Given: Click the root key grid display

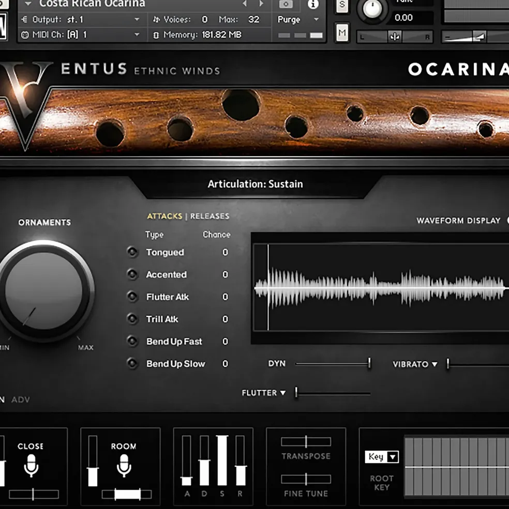Looking at the screenshot, I should coord(456,466).
